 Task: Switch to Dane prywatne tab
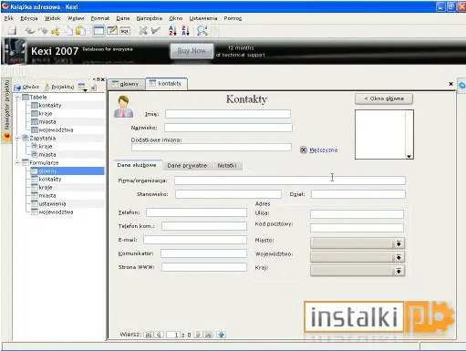click(x=187, y=166)
